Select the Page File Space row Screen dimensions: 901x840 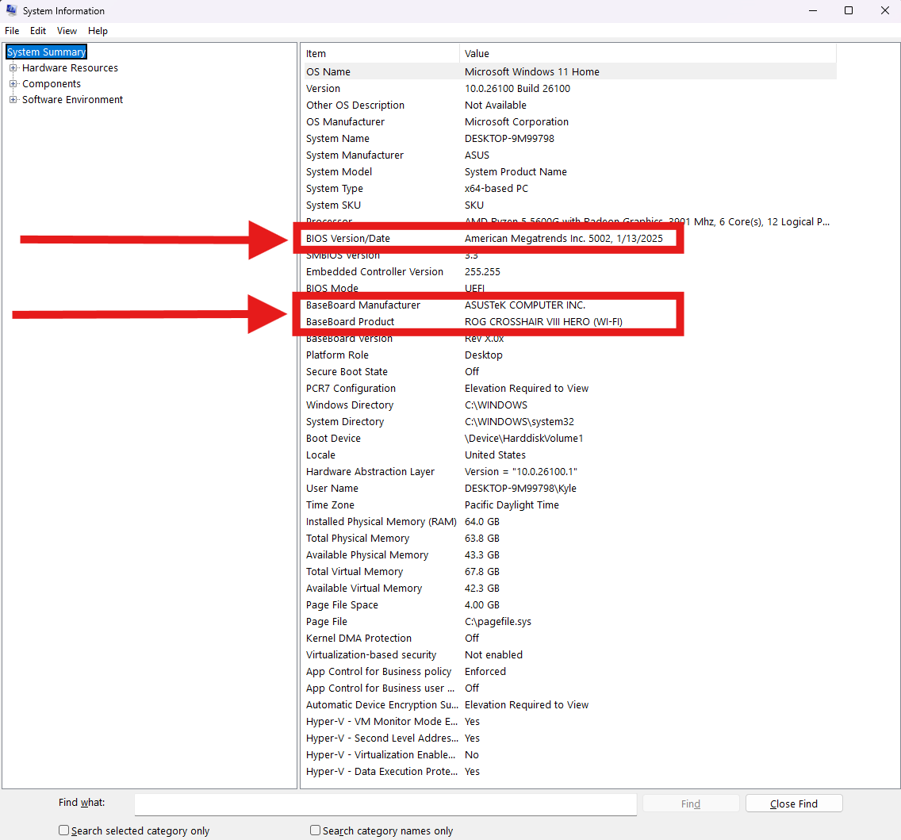click(569, 605)
